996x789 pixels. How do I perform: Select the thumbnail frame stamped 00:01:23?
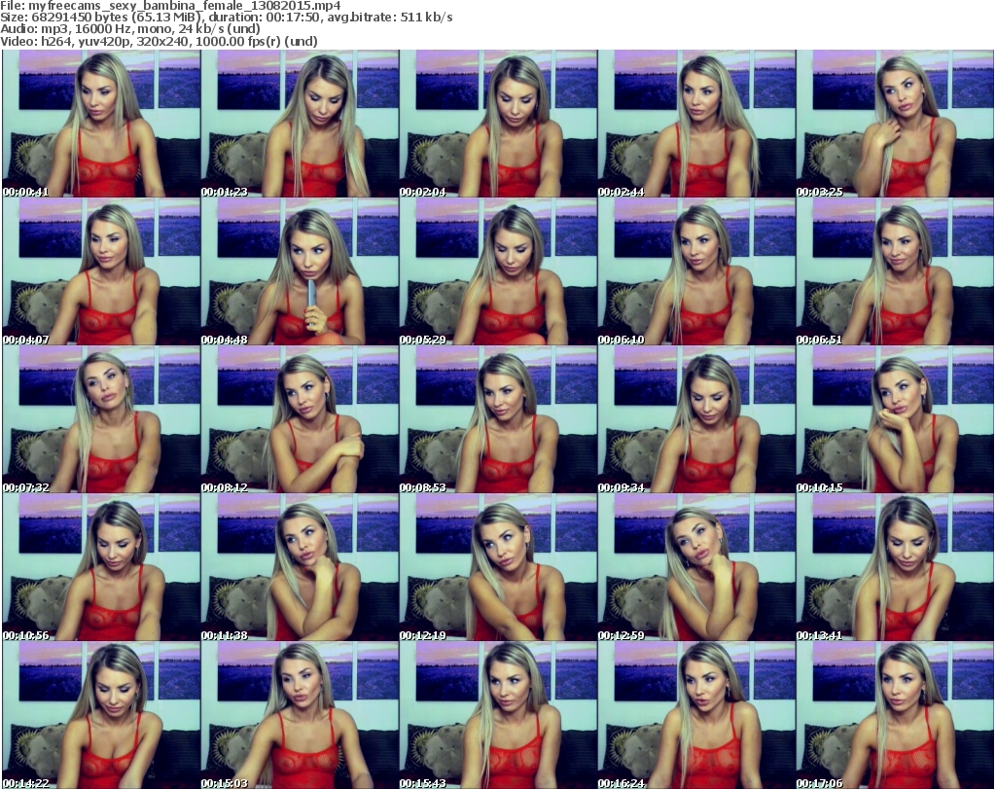[300, 124]
